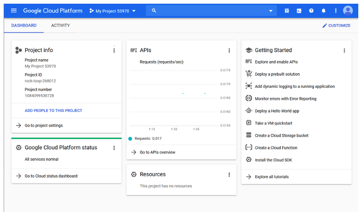This screenshot has width=363, height=215.
Task: Click the Cloud Functions brackets icon
Action: 249,147
